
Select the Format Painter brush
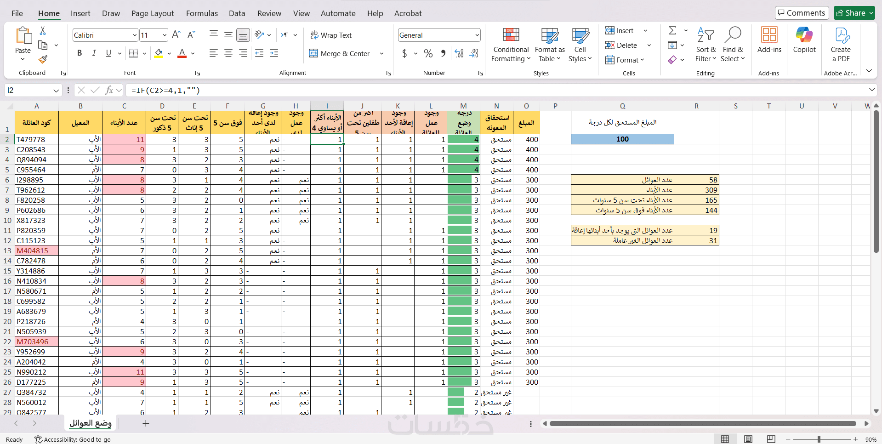(x=43, y=59)
